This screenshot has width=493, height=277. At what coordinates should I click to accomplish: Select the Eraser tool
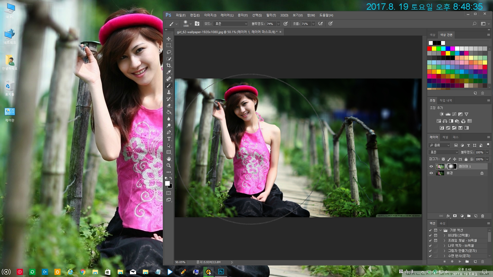point(169,105)
